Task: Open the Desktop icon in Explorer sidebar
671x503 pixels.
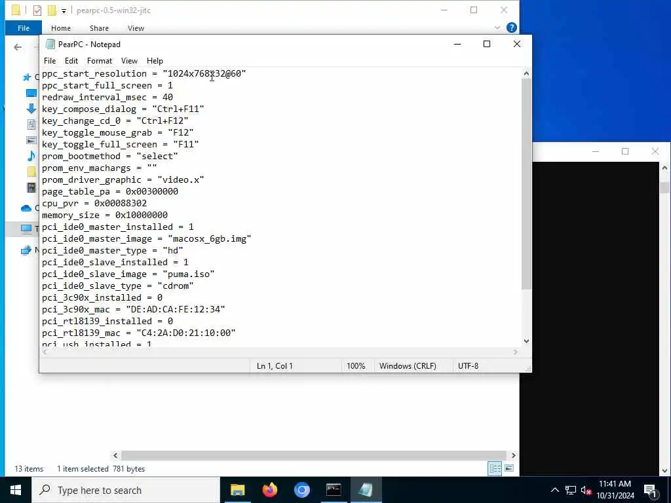Action: [31, 93]
